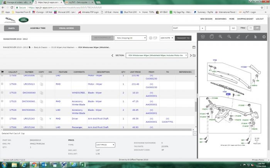Select the brush highlight tool in diagram toolbar
The height and width of the screenshot is (168, 270).
click(247, 37)
